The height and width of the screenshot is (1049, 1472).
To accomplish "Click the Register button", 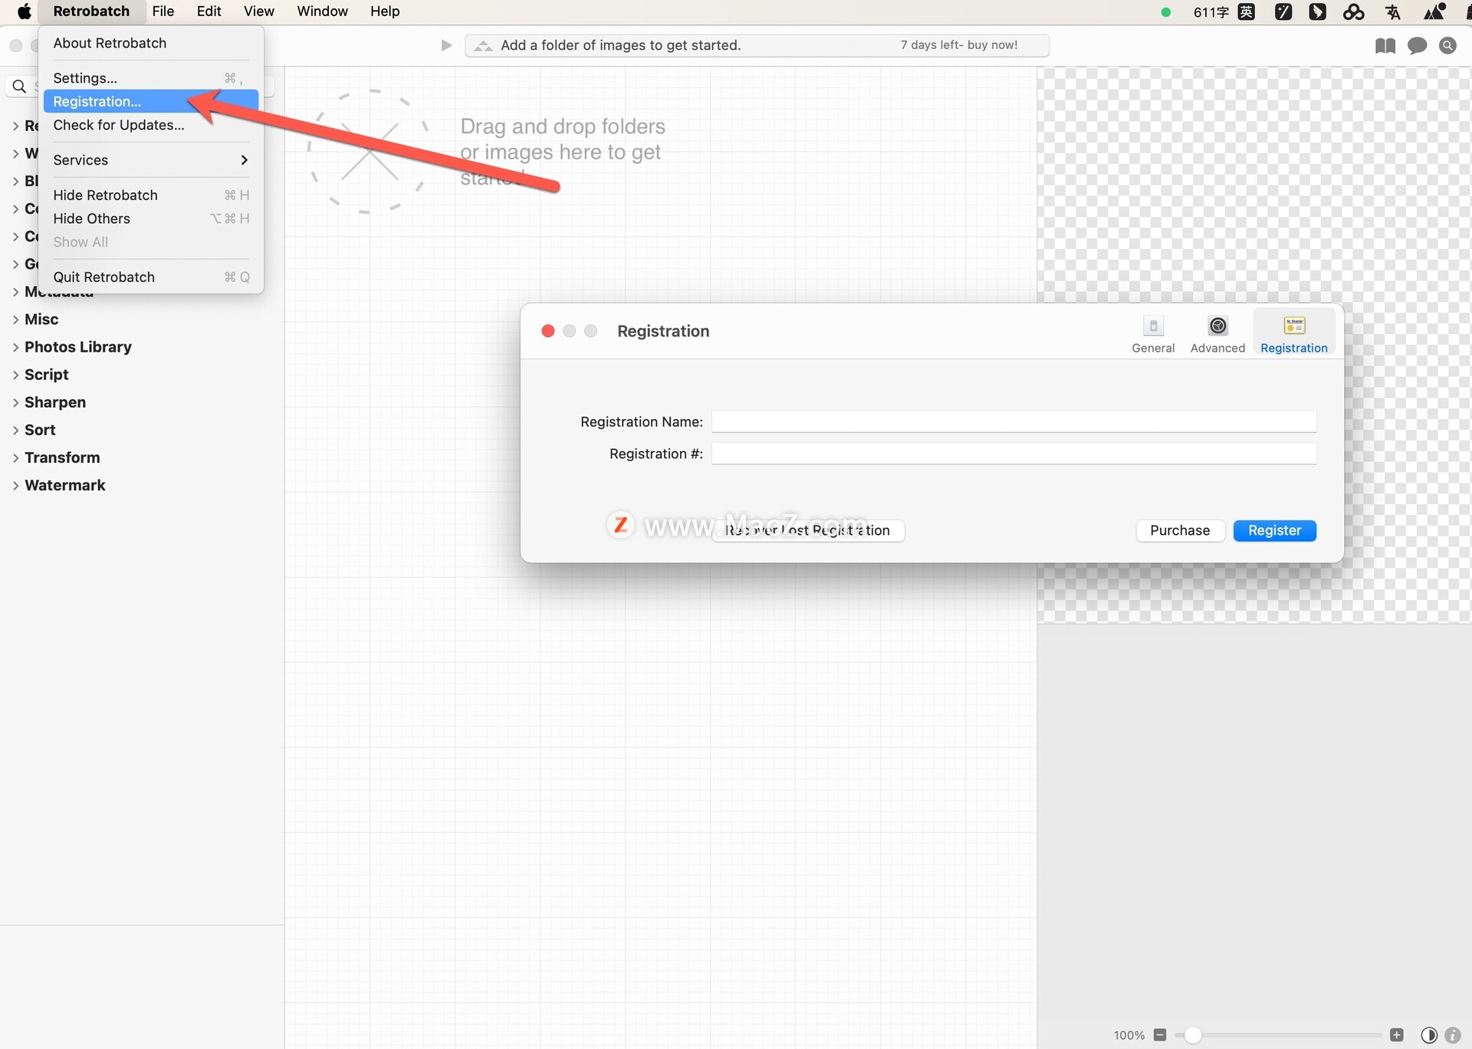I will [1274, 530].
